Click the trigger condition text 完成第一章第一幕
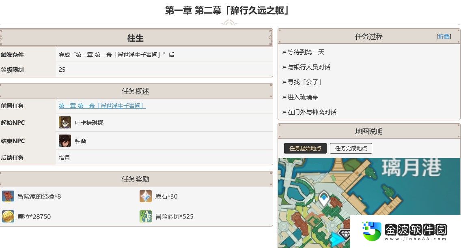Viewport: 461px width, 248px height. (116, 55)
